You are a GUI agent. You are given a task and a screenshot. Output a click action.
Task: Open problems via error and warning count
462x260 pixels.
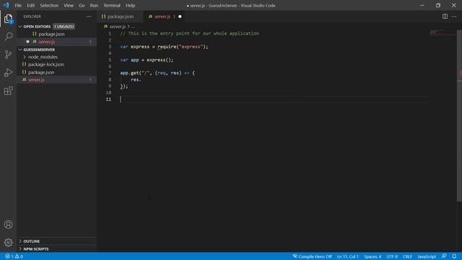[x=14, y=256]
